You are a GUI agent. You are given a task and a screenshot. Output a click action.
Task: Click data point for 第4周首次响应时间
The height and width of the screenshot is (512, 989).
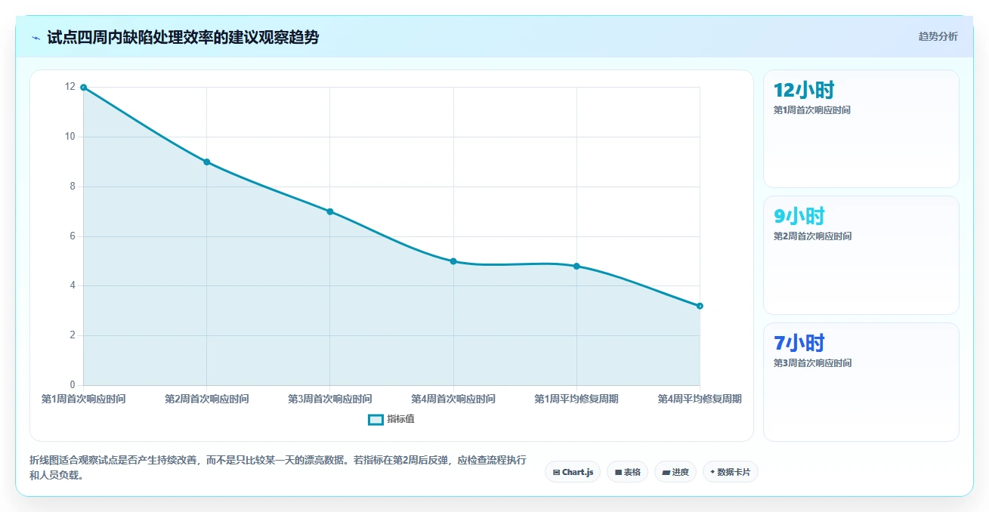pos(453,261)
